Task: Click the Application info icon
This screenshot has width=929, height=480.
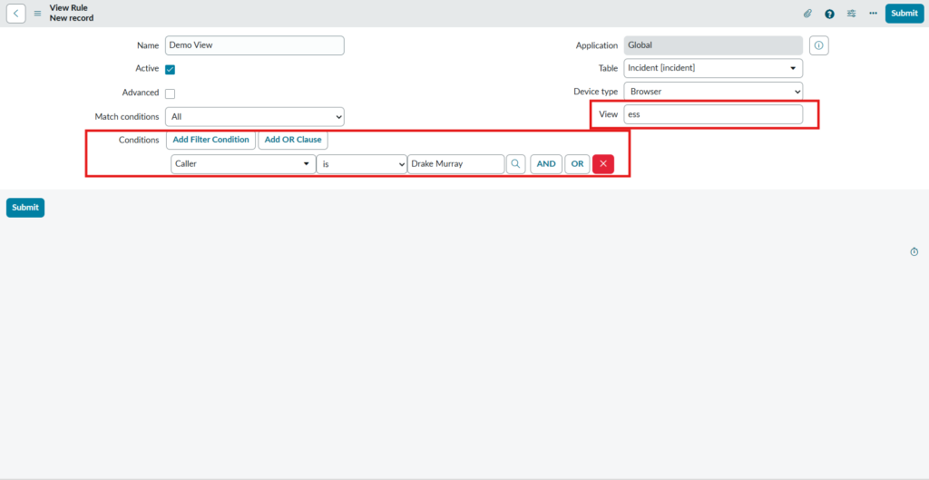Action: click(819, 45)
